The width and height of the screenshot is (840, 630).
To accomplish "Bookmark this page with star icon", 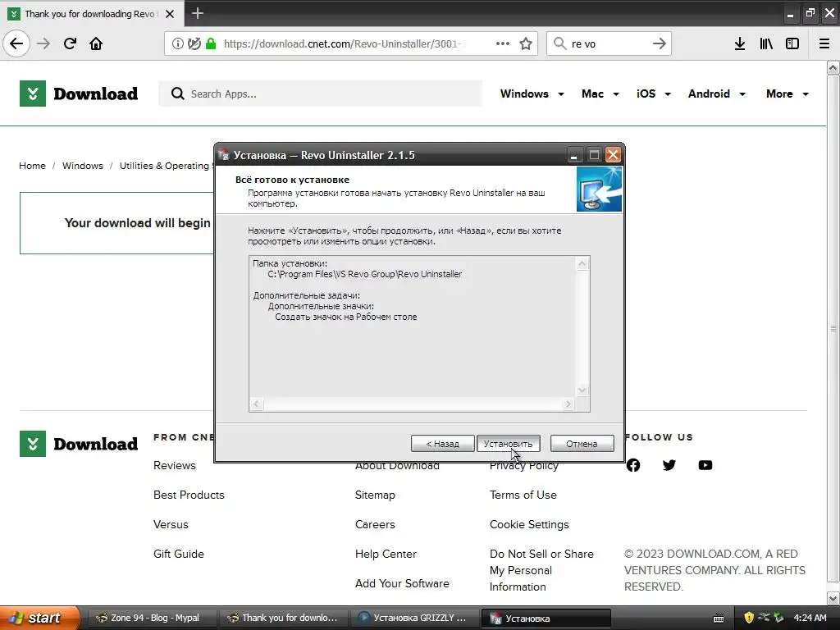I will (526, 43).
